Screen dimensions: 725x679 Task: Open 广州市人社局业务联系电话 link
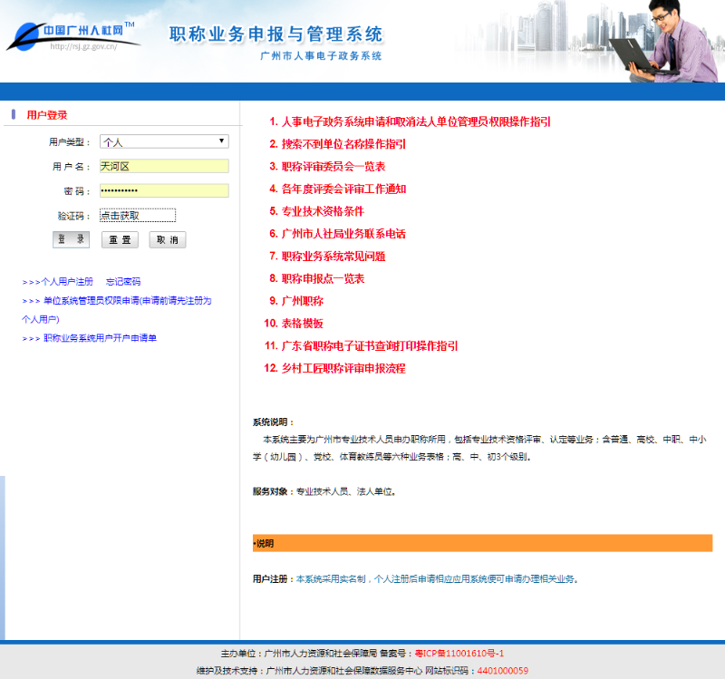pos(343,234)
